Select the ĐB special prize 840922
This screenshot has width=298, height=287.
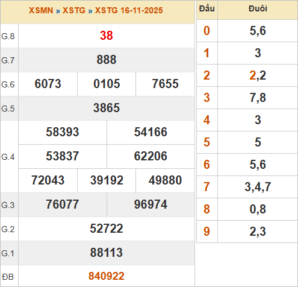pos(107,276)
